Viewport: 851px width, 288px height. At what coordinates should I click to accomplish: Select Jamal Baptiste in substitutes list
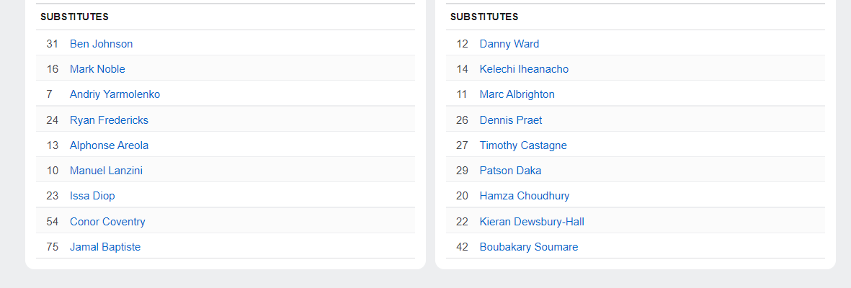click(x=105, y=247)
